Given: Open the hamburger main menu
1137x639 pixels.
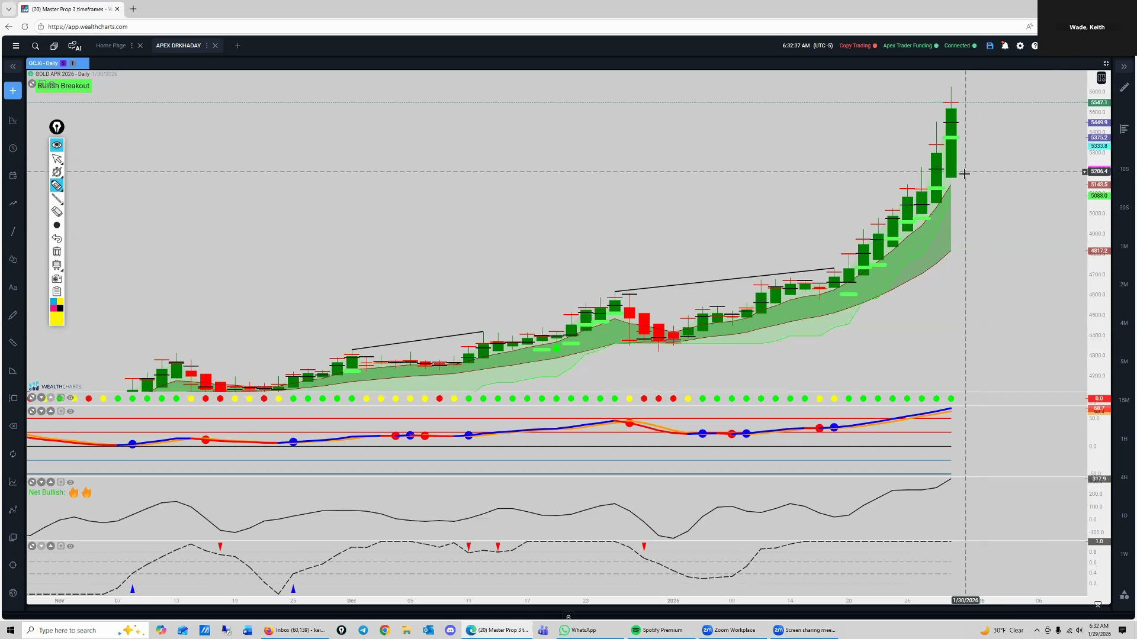Looking at the screenshot, I should [x=16, y=46].
